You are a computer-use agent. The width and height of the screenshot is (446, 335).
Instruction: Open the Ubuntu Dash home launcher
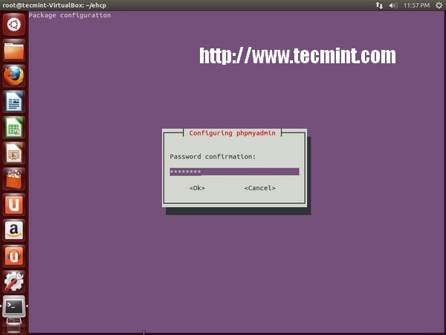(14, 25)
